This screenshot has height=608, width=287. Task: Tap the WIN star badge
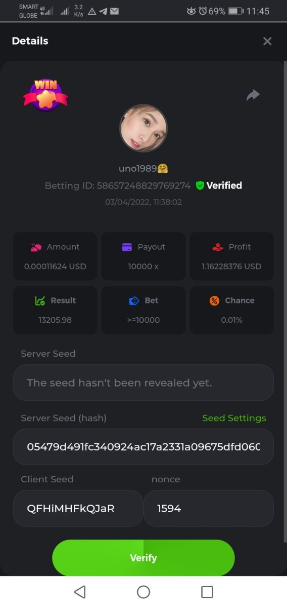coord(45,94)
